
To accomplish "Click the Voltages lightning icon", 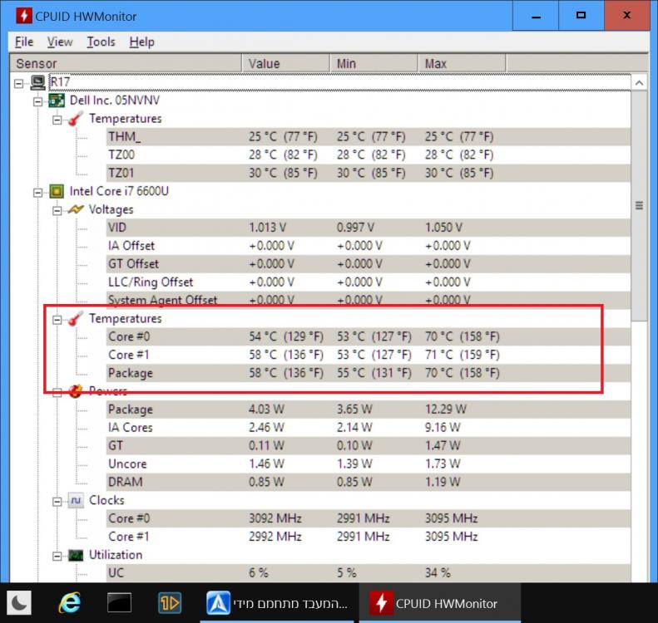I will 76,209.
